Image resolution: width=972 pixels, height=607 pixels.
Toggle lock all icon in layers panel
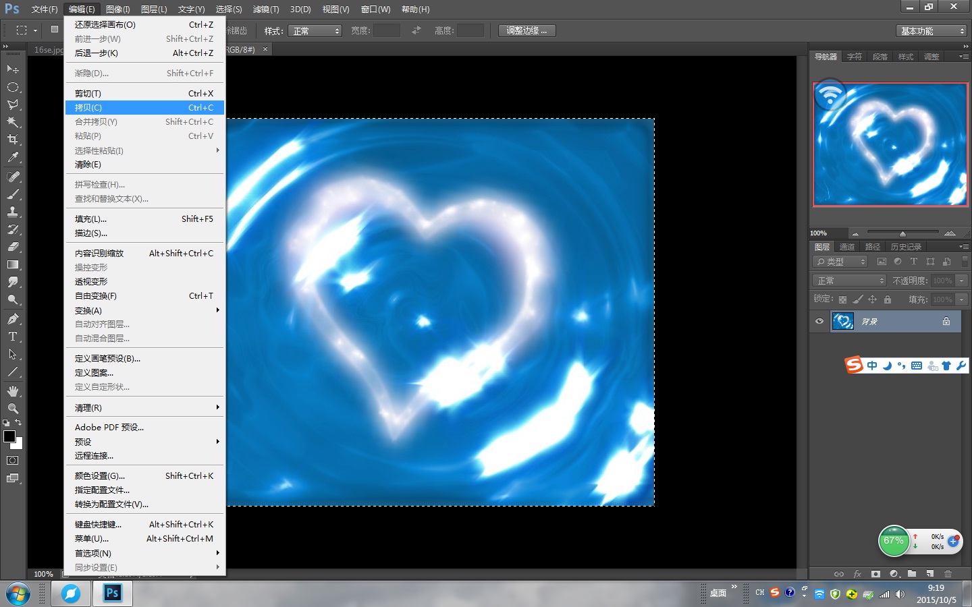[888, 299]
